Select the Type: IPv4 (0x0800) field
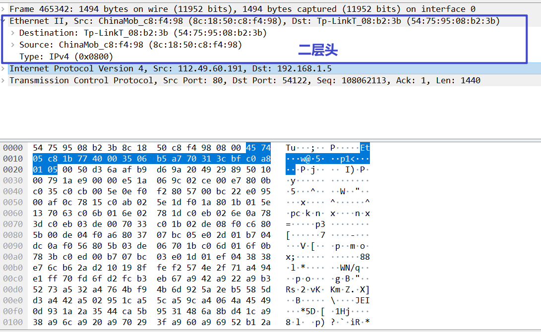 [x=66, y=56]
